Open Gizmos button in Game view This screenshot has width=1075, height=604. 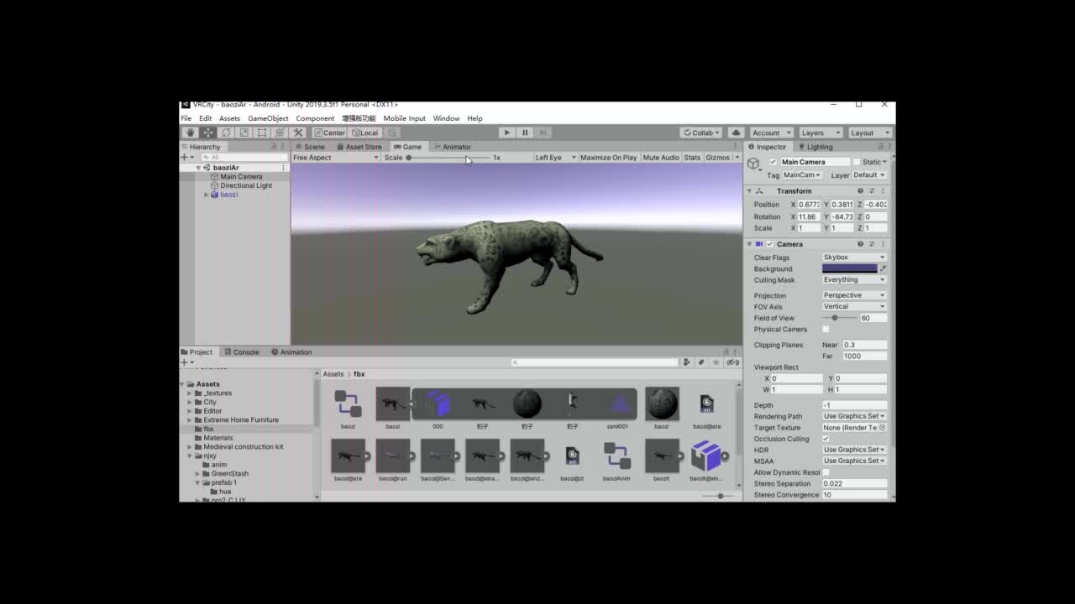[718, 158]
